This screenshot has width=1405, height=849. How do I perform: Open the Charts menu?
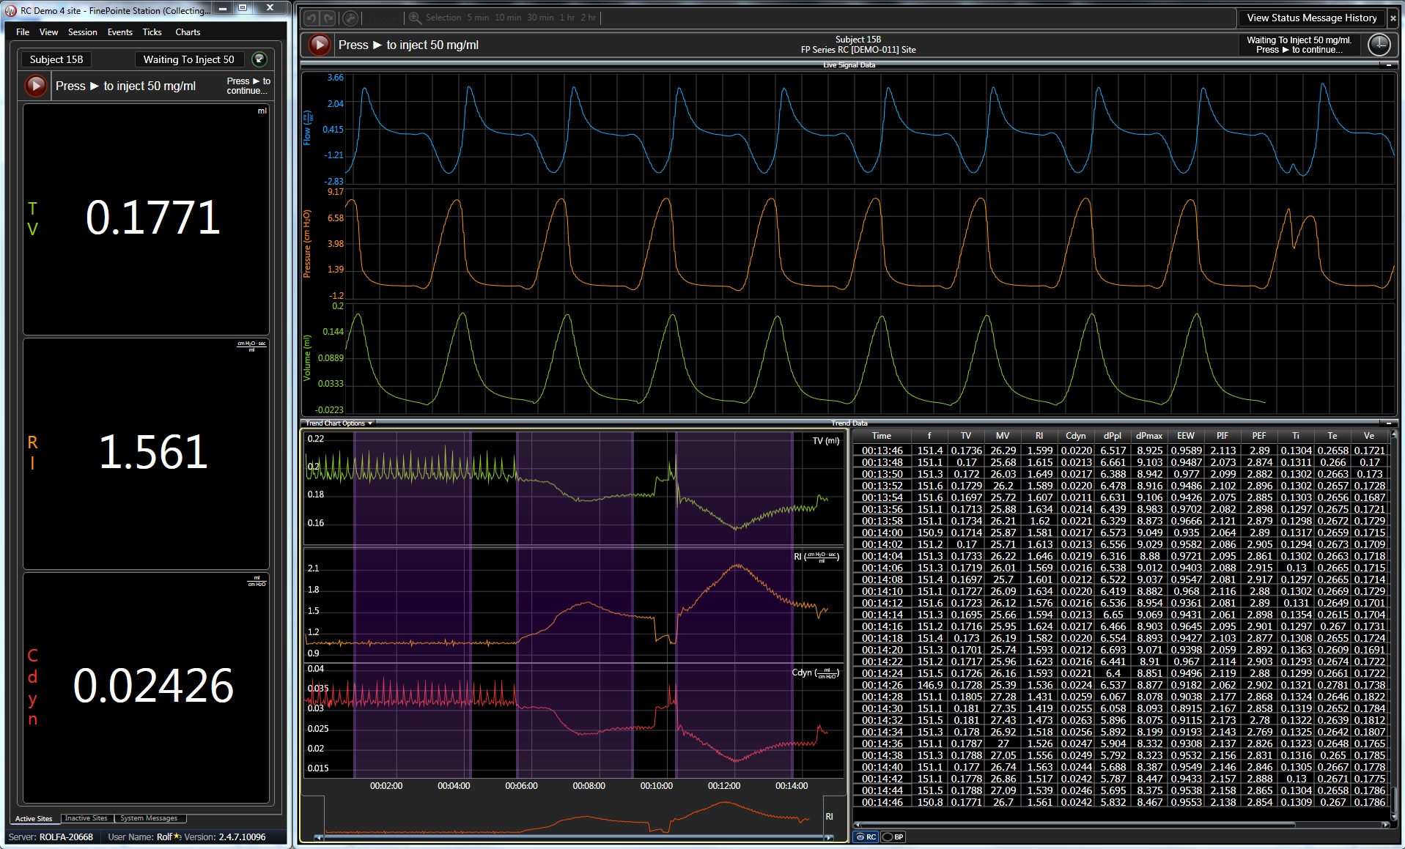pyautogui.click(x=188, y=32)
